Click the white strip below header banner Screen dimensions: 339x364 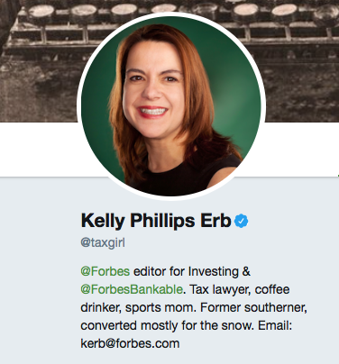pyautogui.click(x=39, y=150)
